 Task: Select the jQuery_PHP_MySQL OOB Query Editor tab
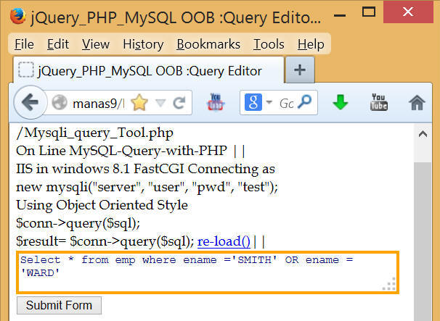pyautogui.click(x=148, y=71)
